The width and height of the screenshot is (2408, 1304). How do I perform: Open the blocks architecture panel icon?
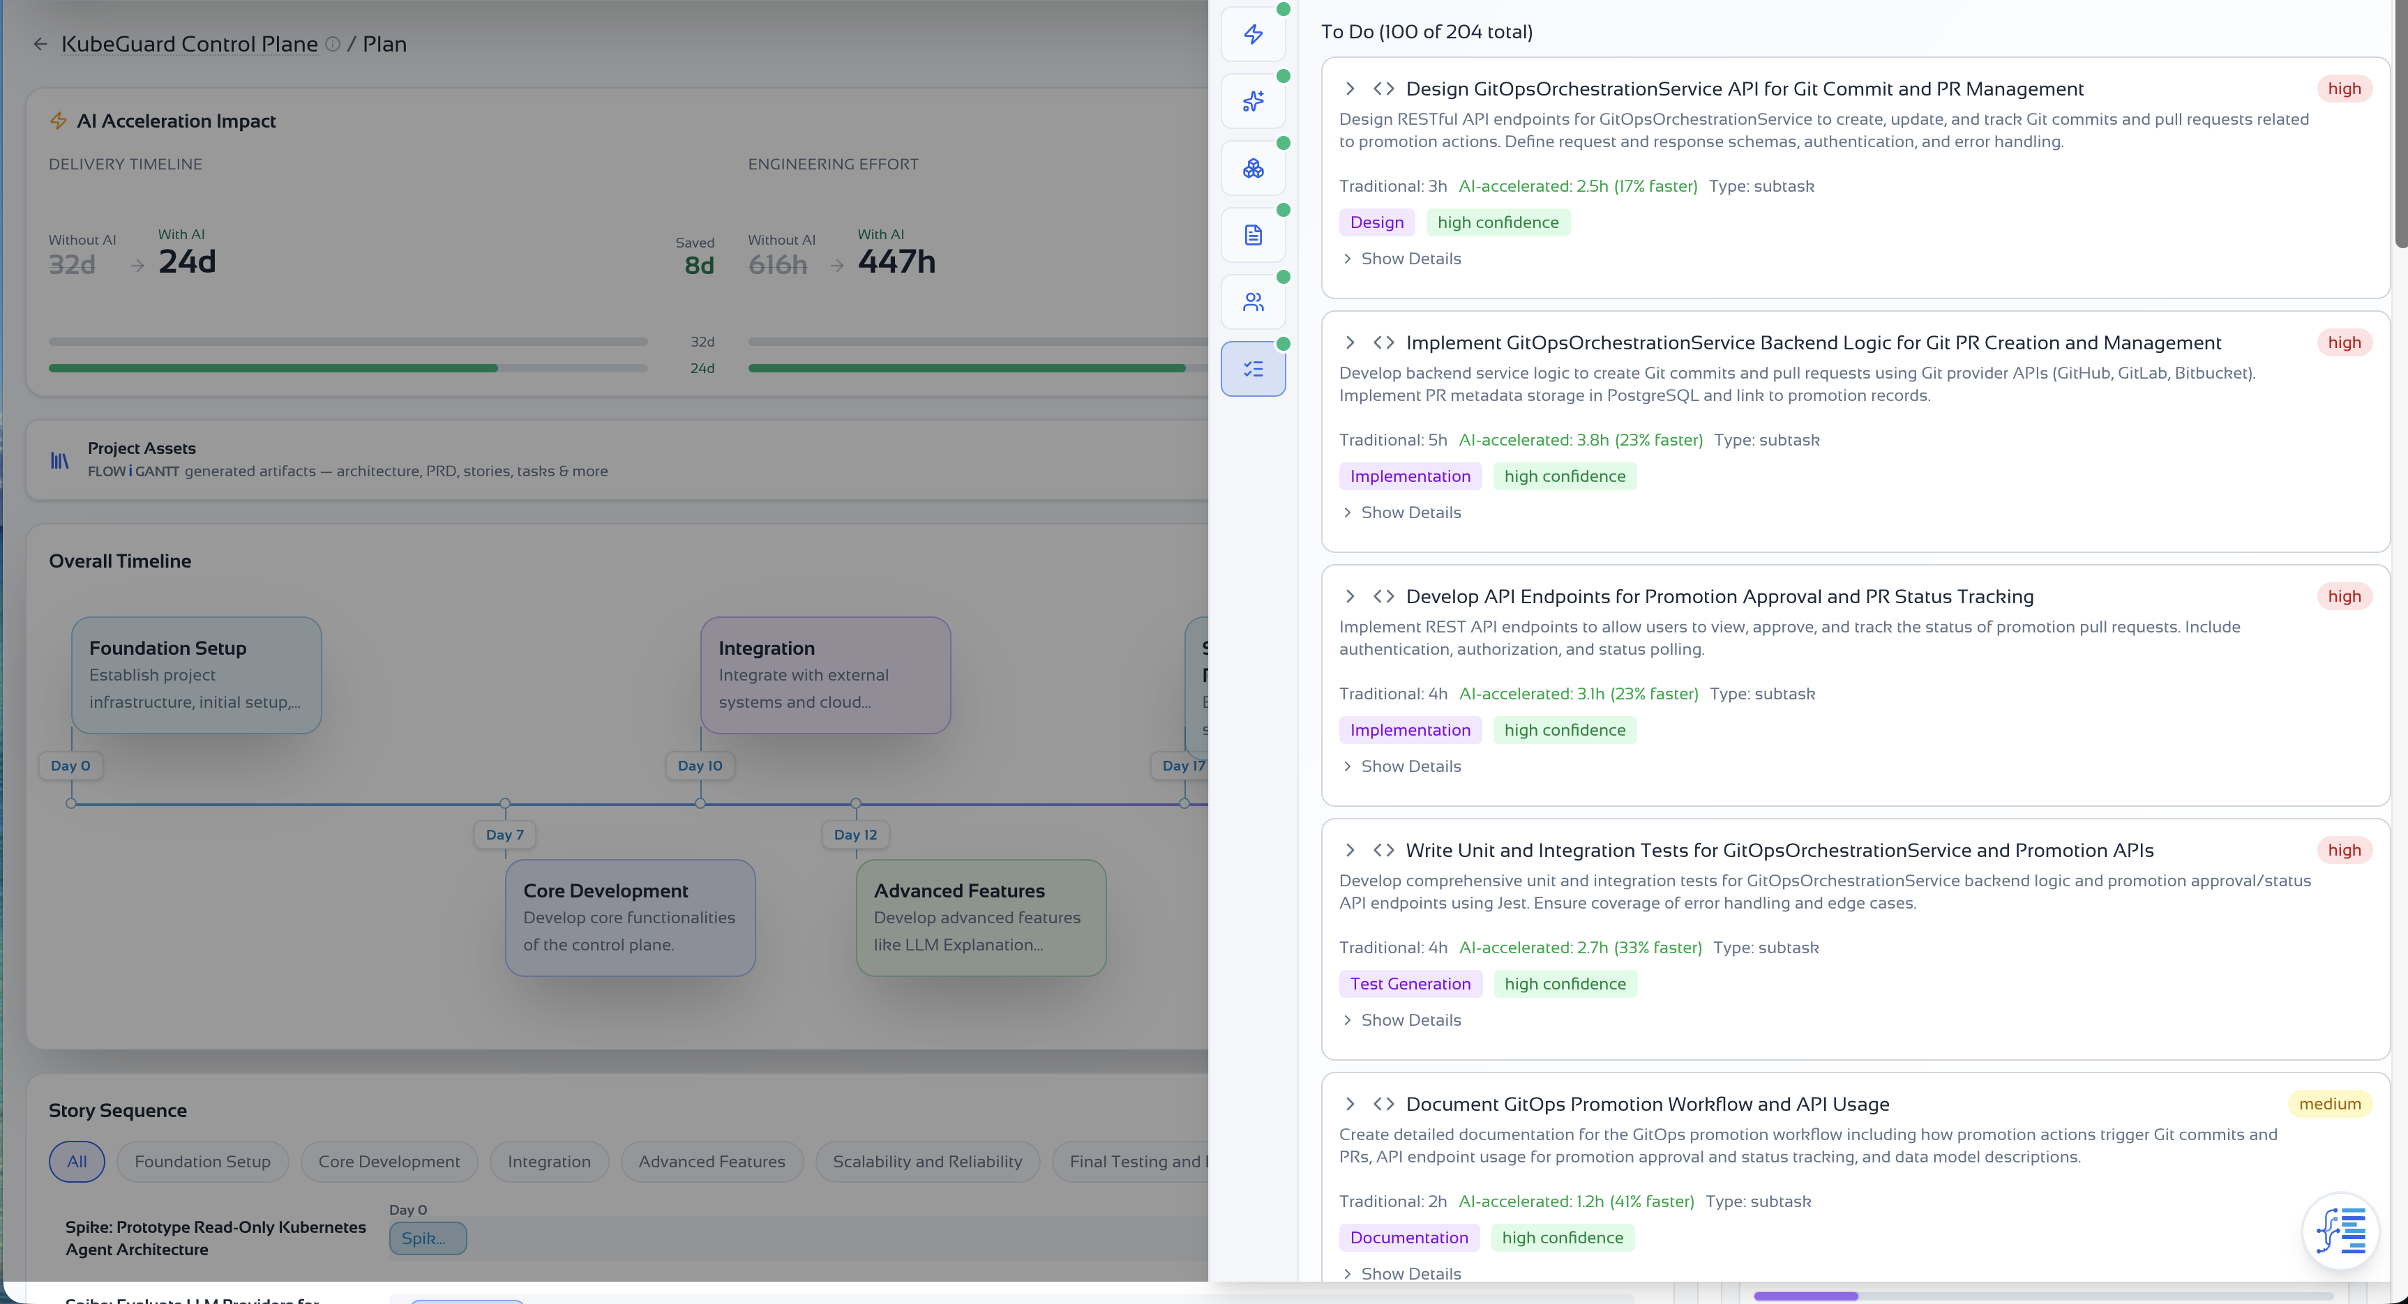point(1253,168)
